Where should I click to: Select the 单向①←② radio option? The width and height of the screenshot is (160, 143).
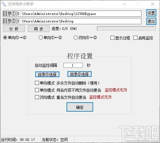tap(50, 38)
